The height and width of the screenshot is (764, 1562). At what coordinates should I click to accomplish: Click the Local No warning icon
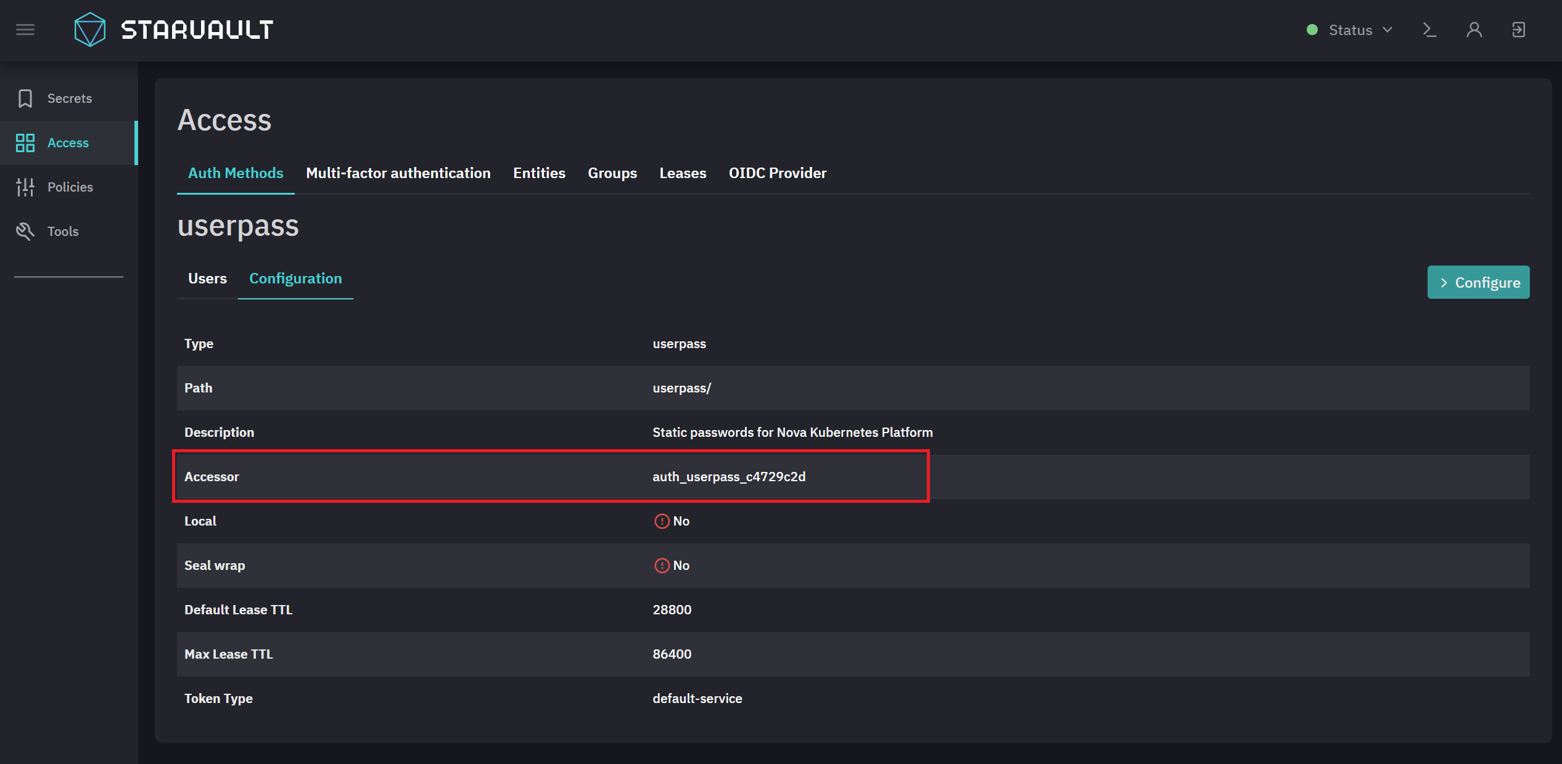click(x=662, y=521)
